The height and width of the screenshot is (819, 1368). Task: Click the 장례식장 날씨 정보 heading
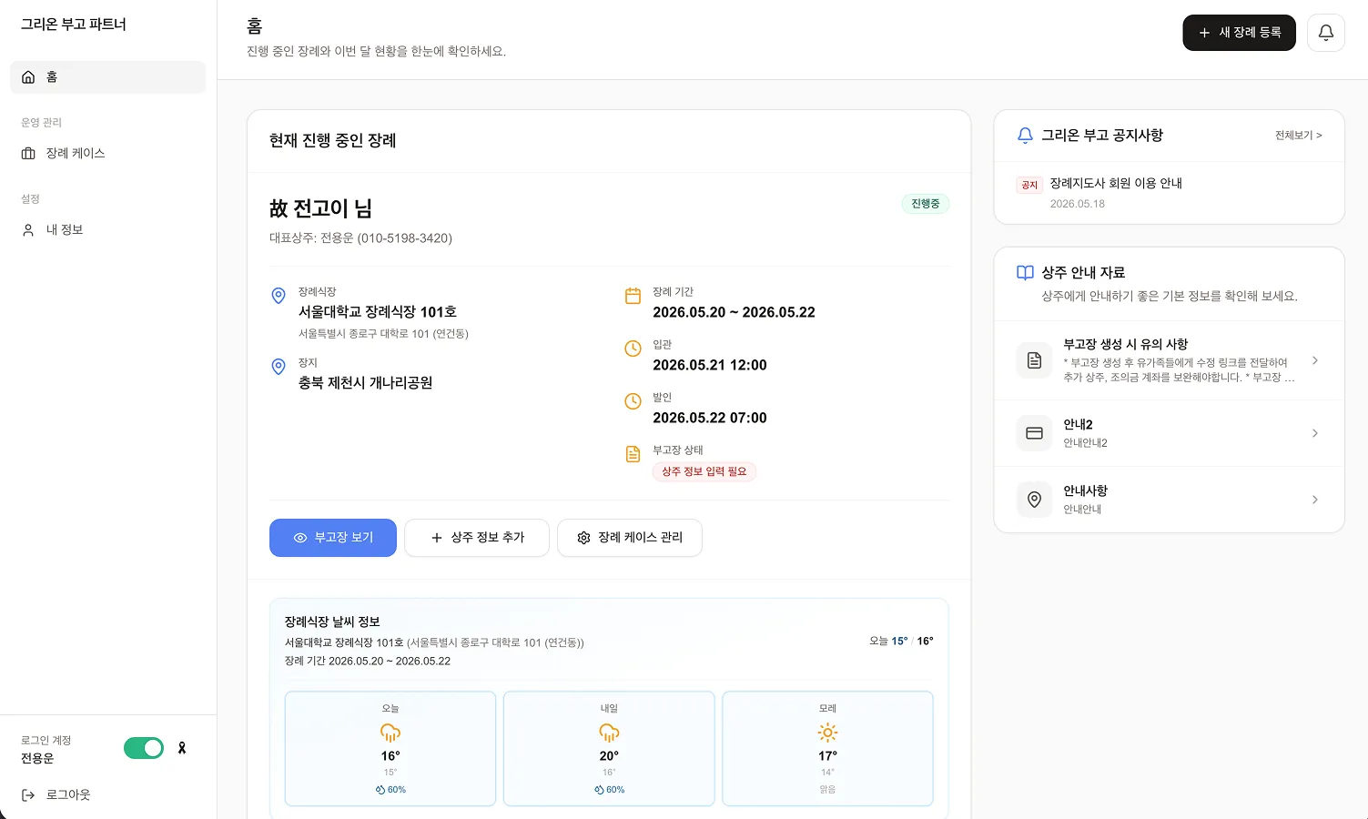[332, 622]
